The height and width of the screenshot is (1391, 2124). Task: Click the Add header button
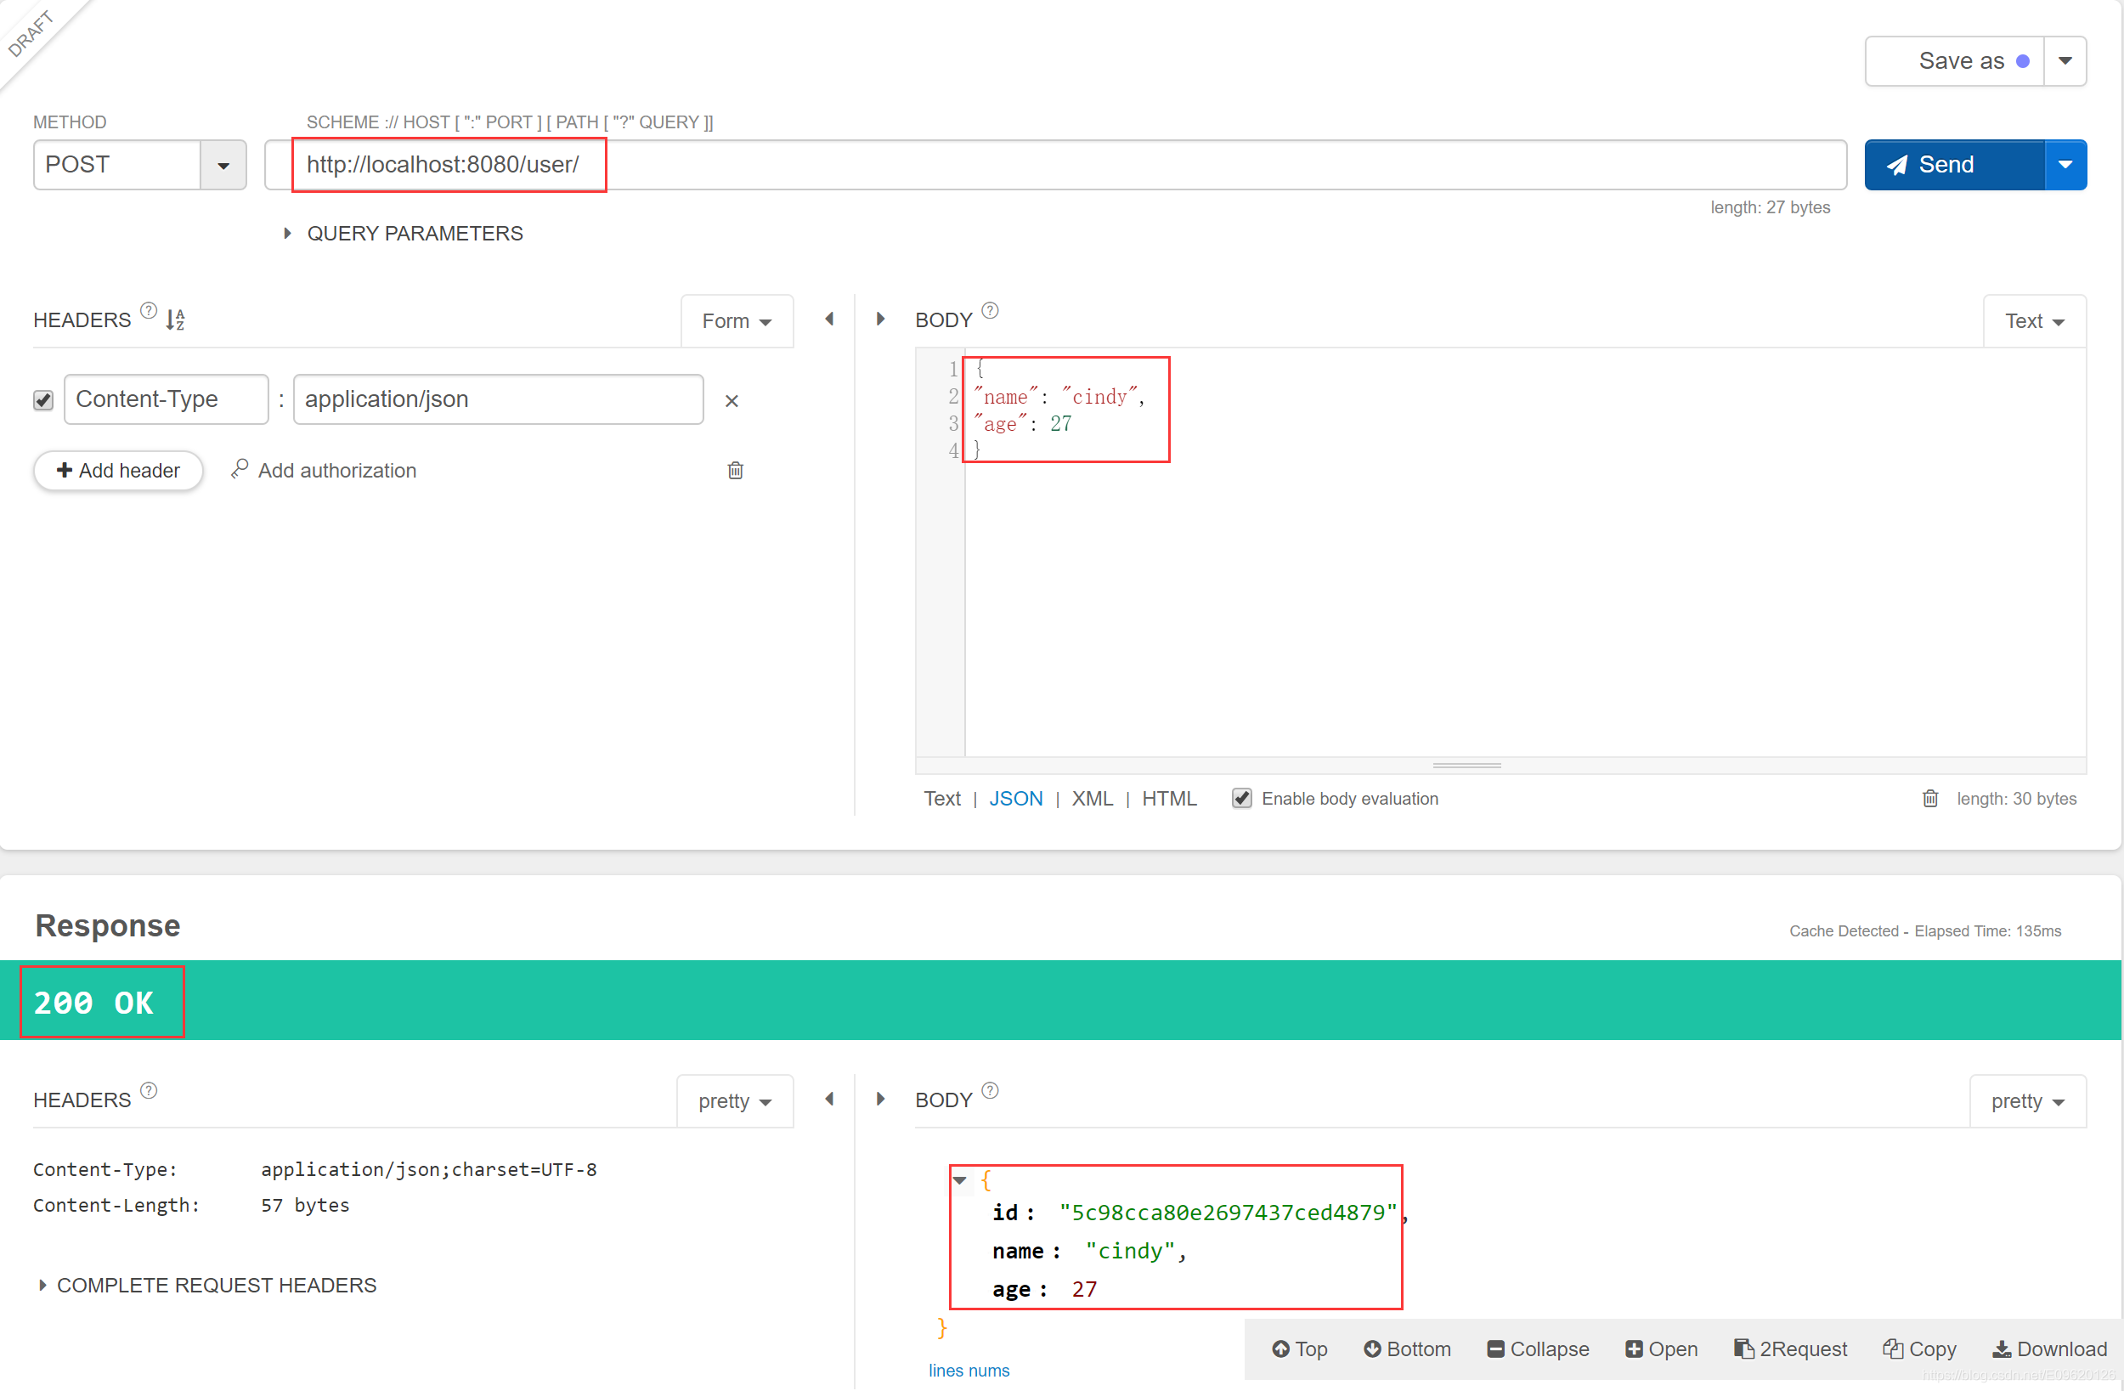(x=119, y=471)
